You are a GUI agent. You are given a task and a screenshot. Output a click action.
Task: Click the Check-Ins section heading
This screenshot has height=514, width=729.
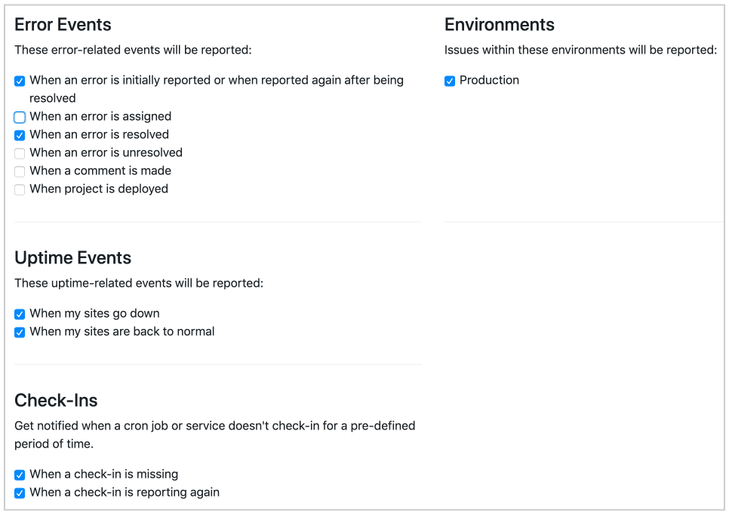click(56, 400)
